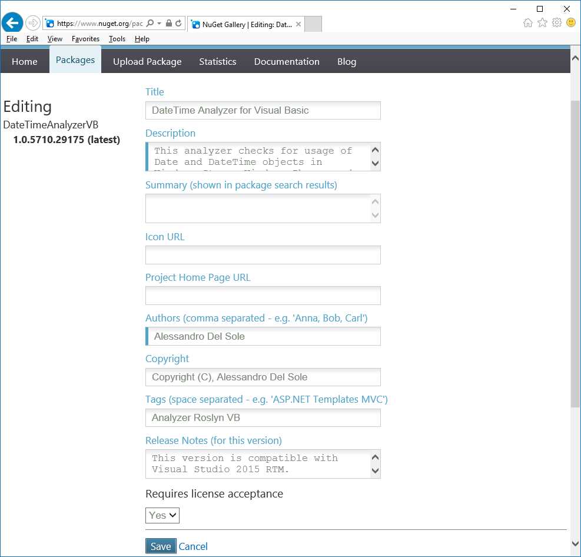581x557 pixels.
Task: Open the address bar dropdown arrow
Action: (160, 23)
